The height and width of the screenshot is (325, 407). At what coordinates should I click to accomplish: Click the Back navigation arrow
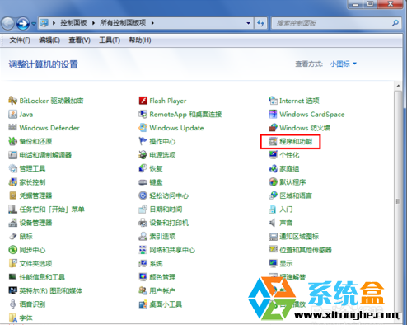pyautogui.click(x=8, y=24)
